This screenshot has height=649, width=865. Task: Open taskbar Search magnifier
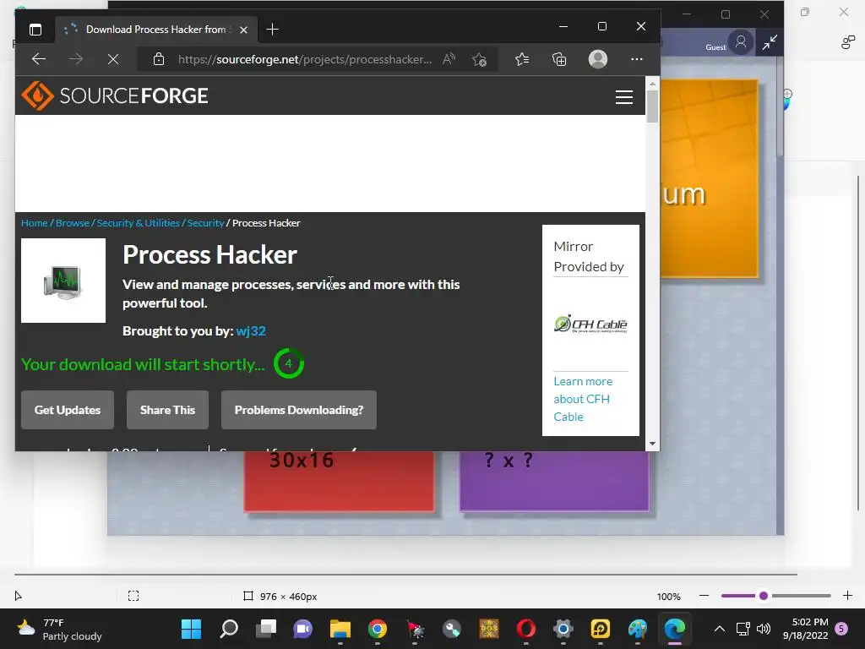[228, 629]
